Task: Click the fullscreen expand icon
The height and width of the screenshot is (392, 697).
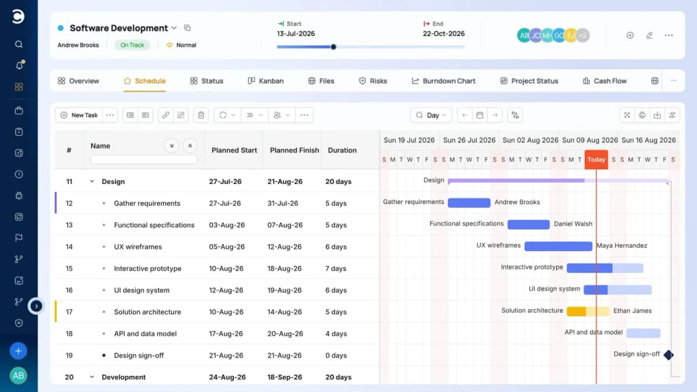Action: 627,115
